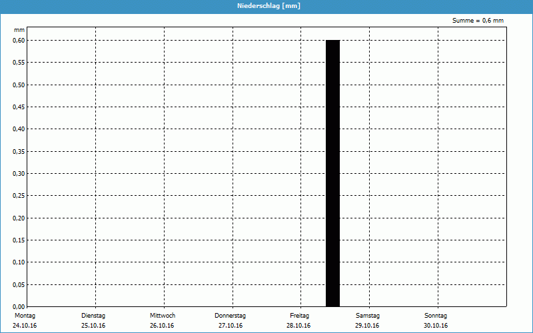
Task: Click the 0,50 y-axis value
Action: [19, 85]
